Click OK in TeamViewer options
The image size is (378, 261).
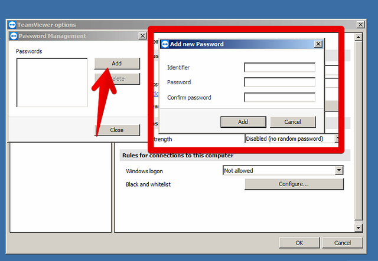point(299,243)
